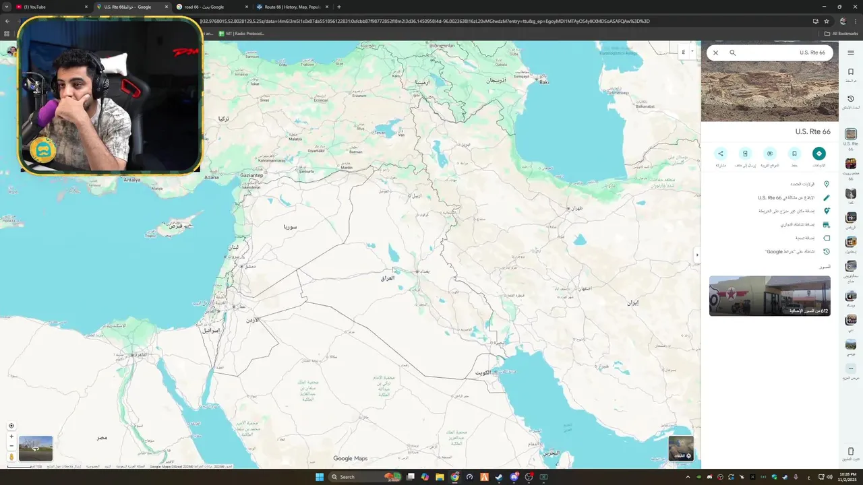This screenshot has width=863, height=485.
Task: Clear the U.S. Rte 66 search with X
Action: 715,53
